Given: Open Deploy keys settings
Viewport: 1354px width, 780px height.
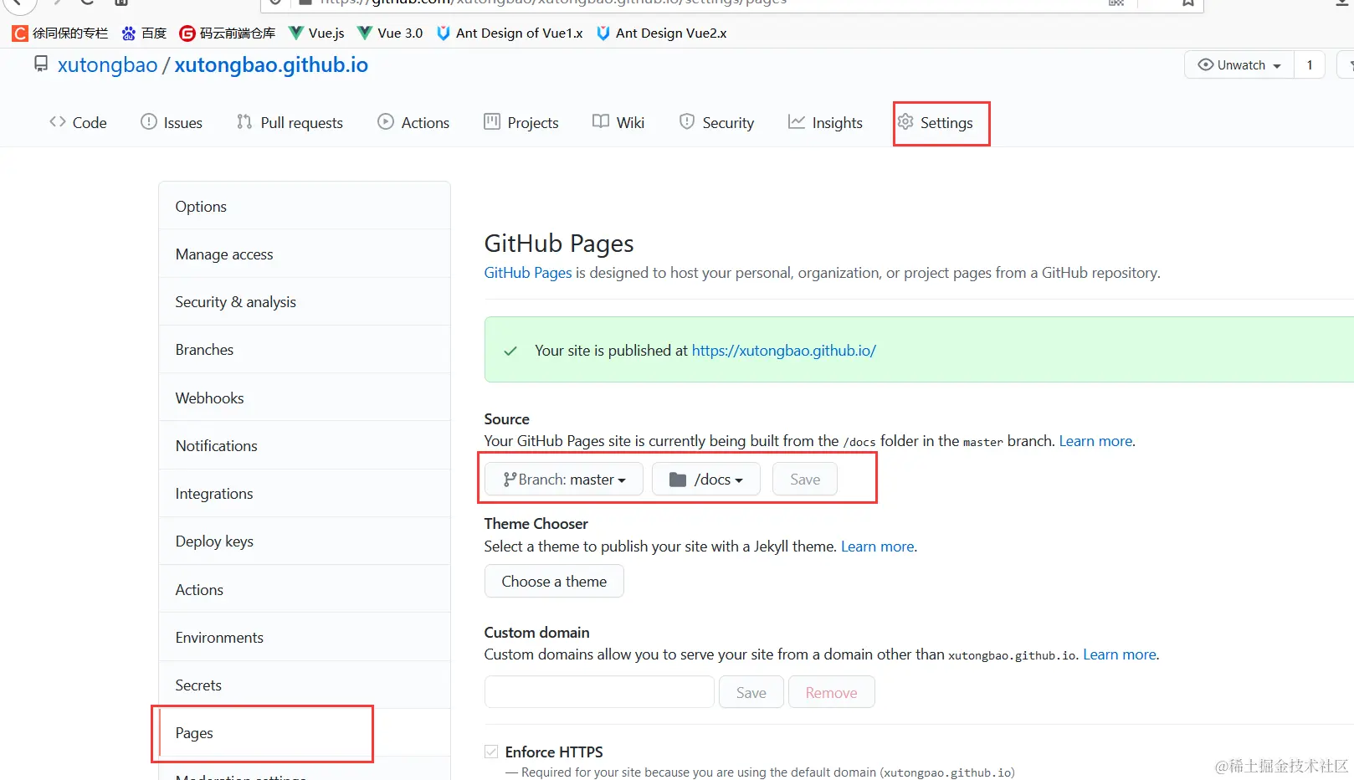Looking at the screenshot, I should click(x=305, y=541).
